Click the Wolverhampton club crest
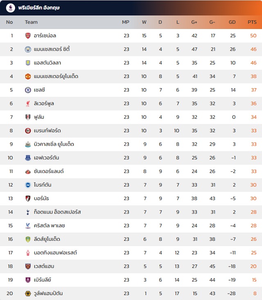The image size is (262, 300). tap(28, 293)
